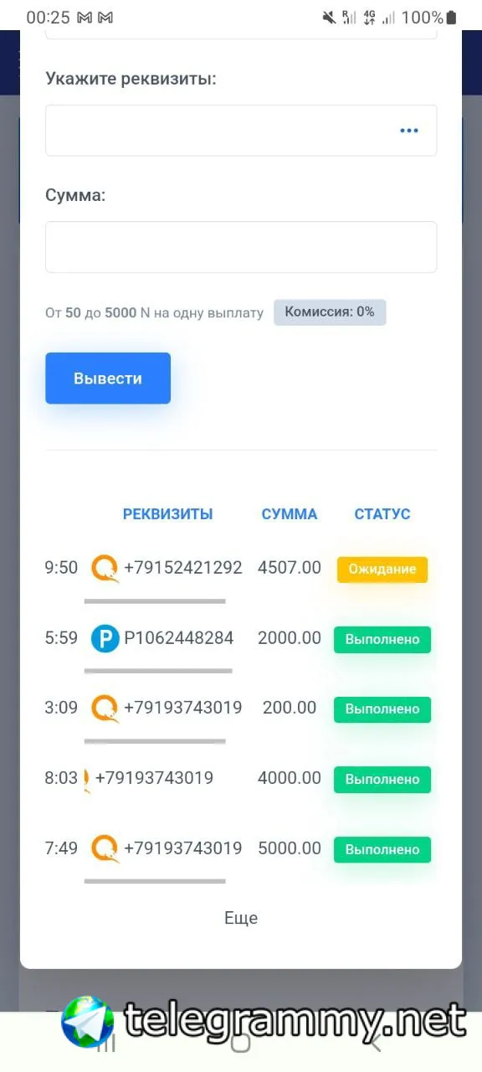This screenshot has width=482, height=1072.
Task: Click the Вывести button
Action: click(x=108, y=379)
